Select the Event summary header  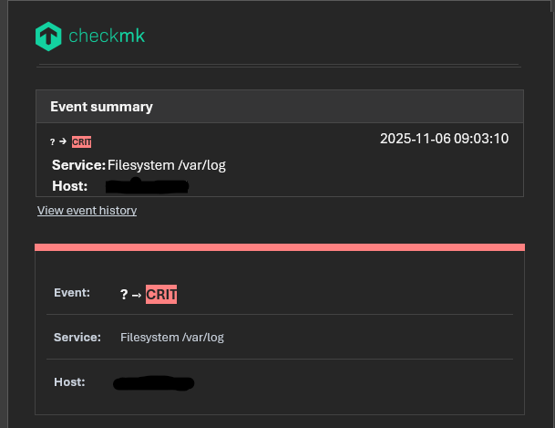pyautogui.click(x=101, y=107)
